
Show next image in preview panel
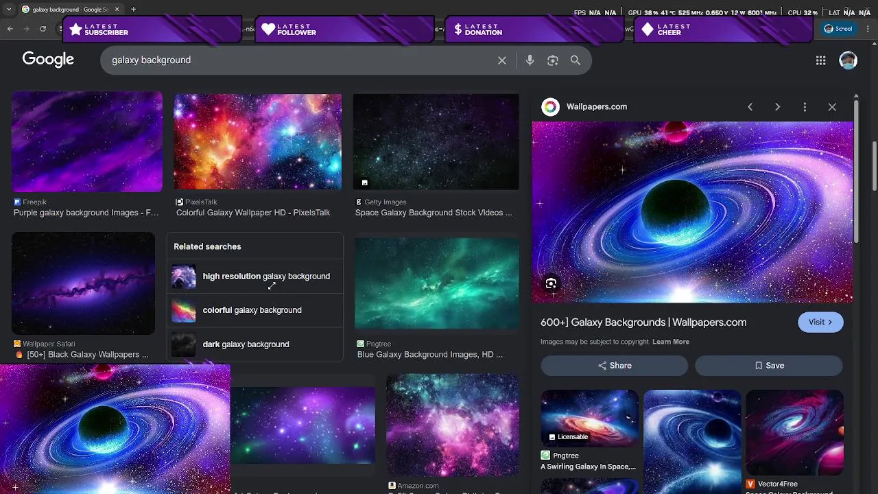777,107
